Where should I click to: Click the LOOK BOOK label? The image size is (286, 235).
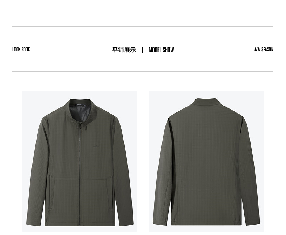click(x=21, y=50)
